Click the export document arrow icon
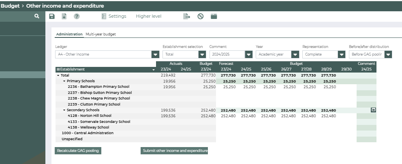This screenshot has width=402, height=164. [187, 17]
